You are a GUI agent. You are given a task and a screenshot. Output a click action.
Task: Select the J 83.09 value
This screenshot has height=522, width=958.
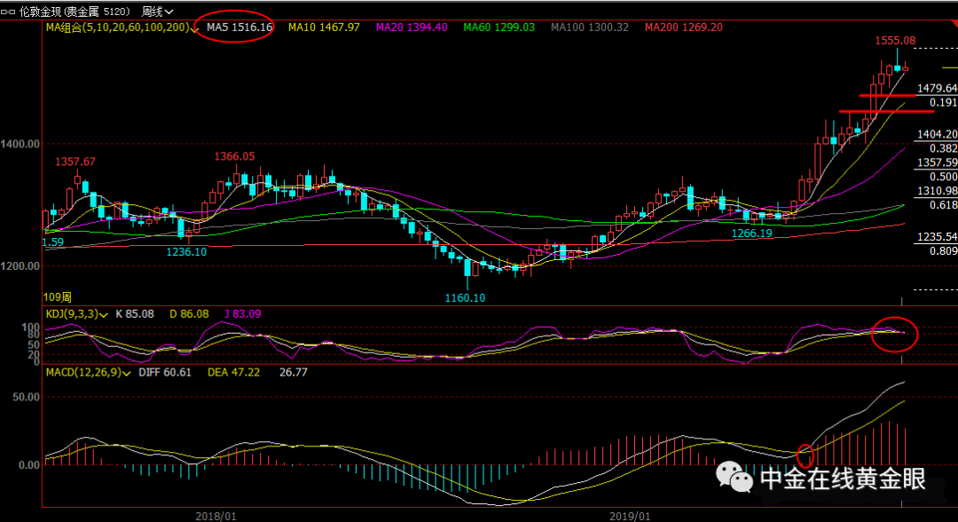click(242, 313)
